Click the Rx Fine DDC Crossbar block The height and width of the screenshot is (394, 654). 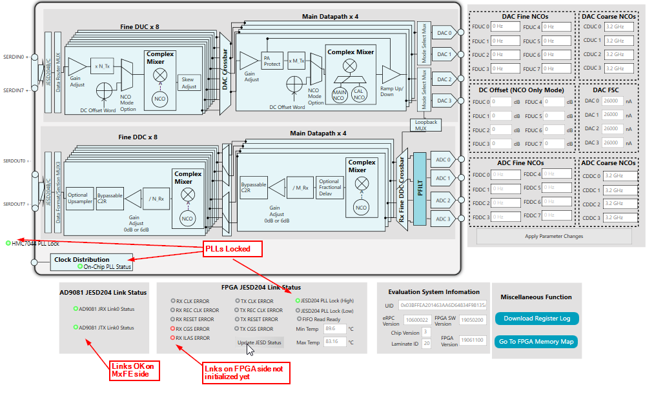(402, 190)
